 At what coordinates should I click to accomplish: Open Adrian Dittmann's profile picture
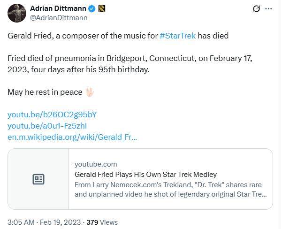tap(17, 14)
